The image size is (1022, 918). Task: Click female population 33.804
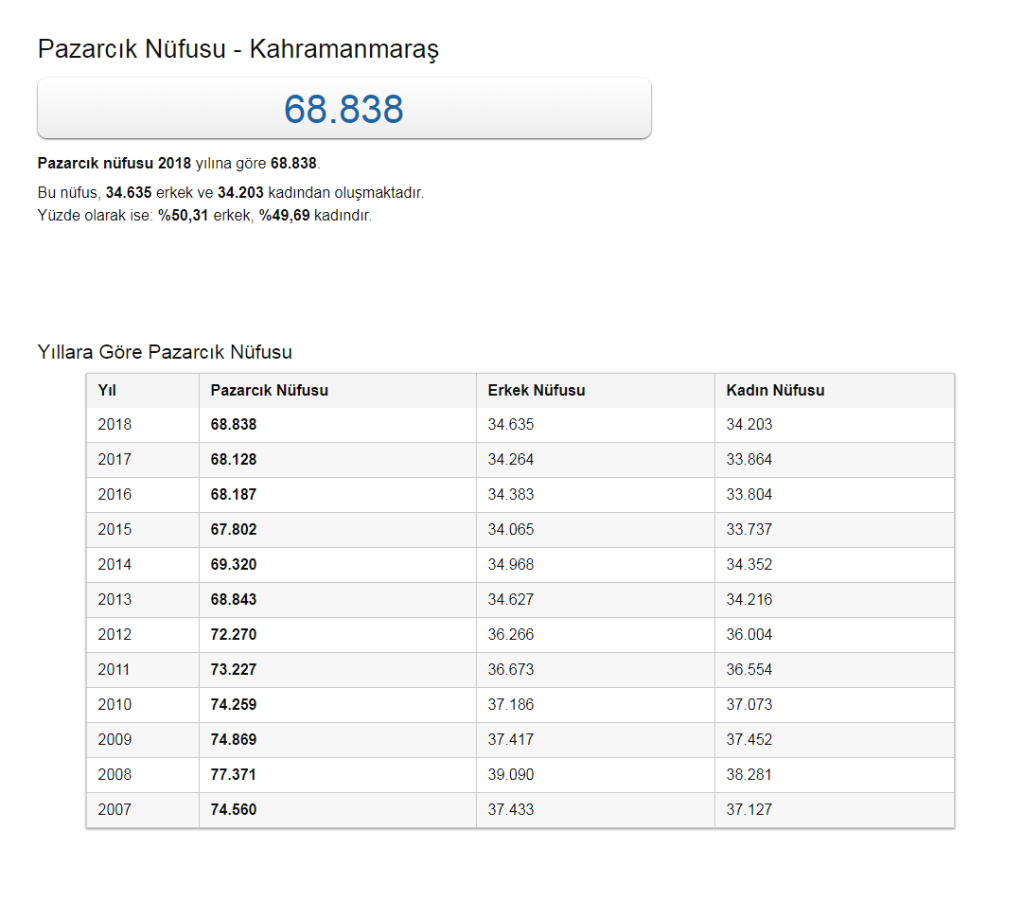click(x=749, y=495)
